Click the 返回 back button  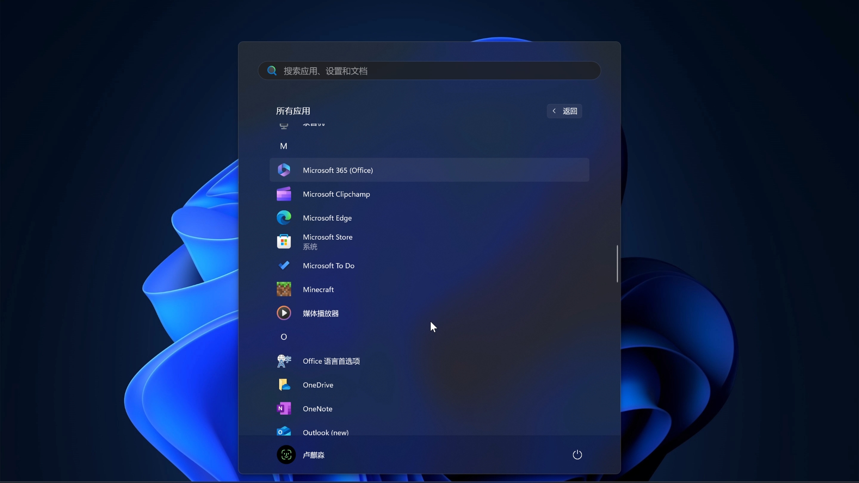[564, 111]
